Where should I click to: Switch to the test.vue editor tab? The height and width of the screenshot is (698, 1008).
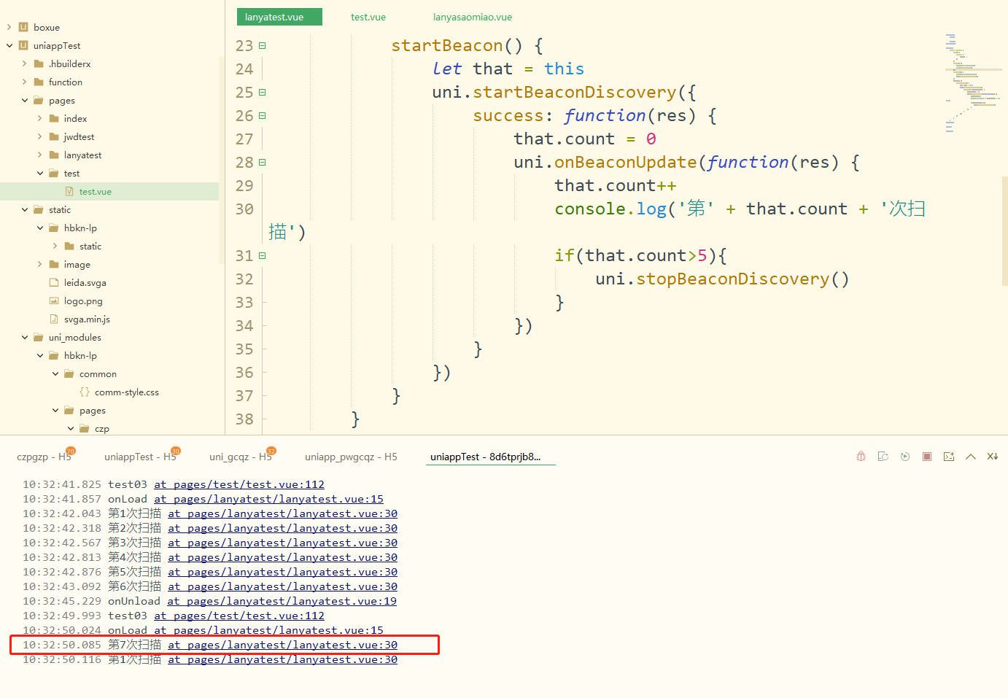368,18
